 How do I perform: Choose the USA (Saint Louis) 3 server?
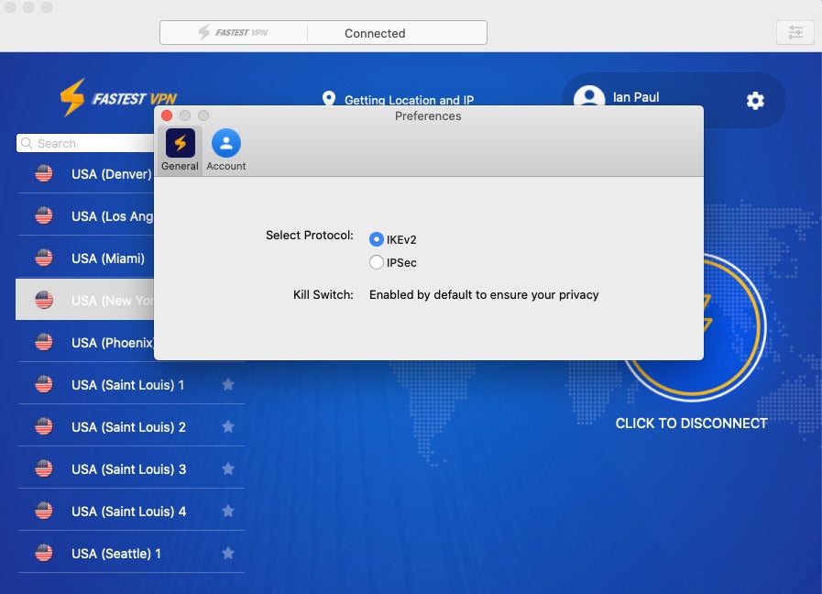coord(131,469)
